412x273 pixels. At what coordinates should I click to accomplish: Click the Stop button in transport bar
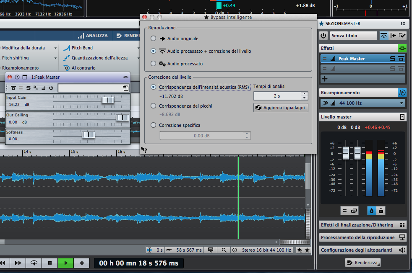point(50,263)
